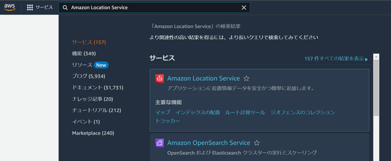
Task: Click the search input field
Action: click(155, 8)
